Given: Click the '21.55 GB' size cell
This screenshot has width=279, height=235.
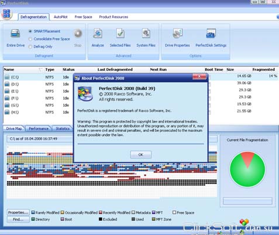Looking at the screenshot, I should [244, 111].
